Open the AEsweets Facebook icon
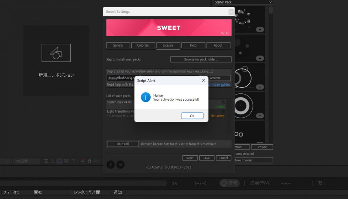Screen dimensions: 348x199 point(110,165)
